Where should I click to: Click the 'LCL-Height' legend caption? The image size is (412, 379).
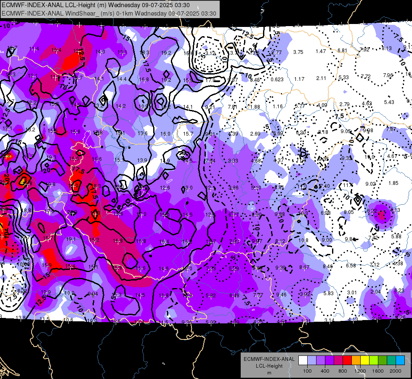(x=269, y=366)
